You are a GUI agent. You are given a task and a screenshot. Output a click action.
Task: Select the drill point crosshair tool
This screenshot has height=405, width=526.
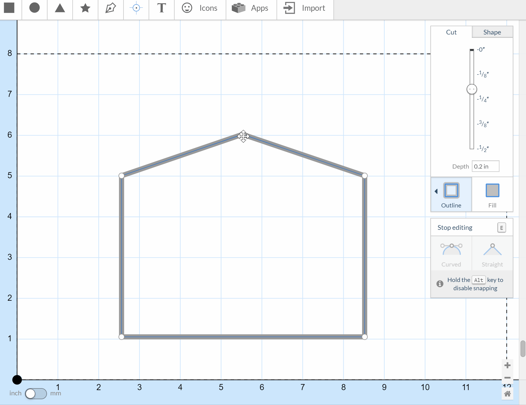coord(136,8)
